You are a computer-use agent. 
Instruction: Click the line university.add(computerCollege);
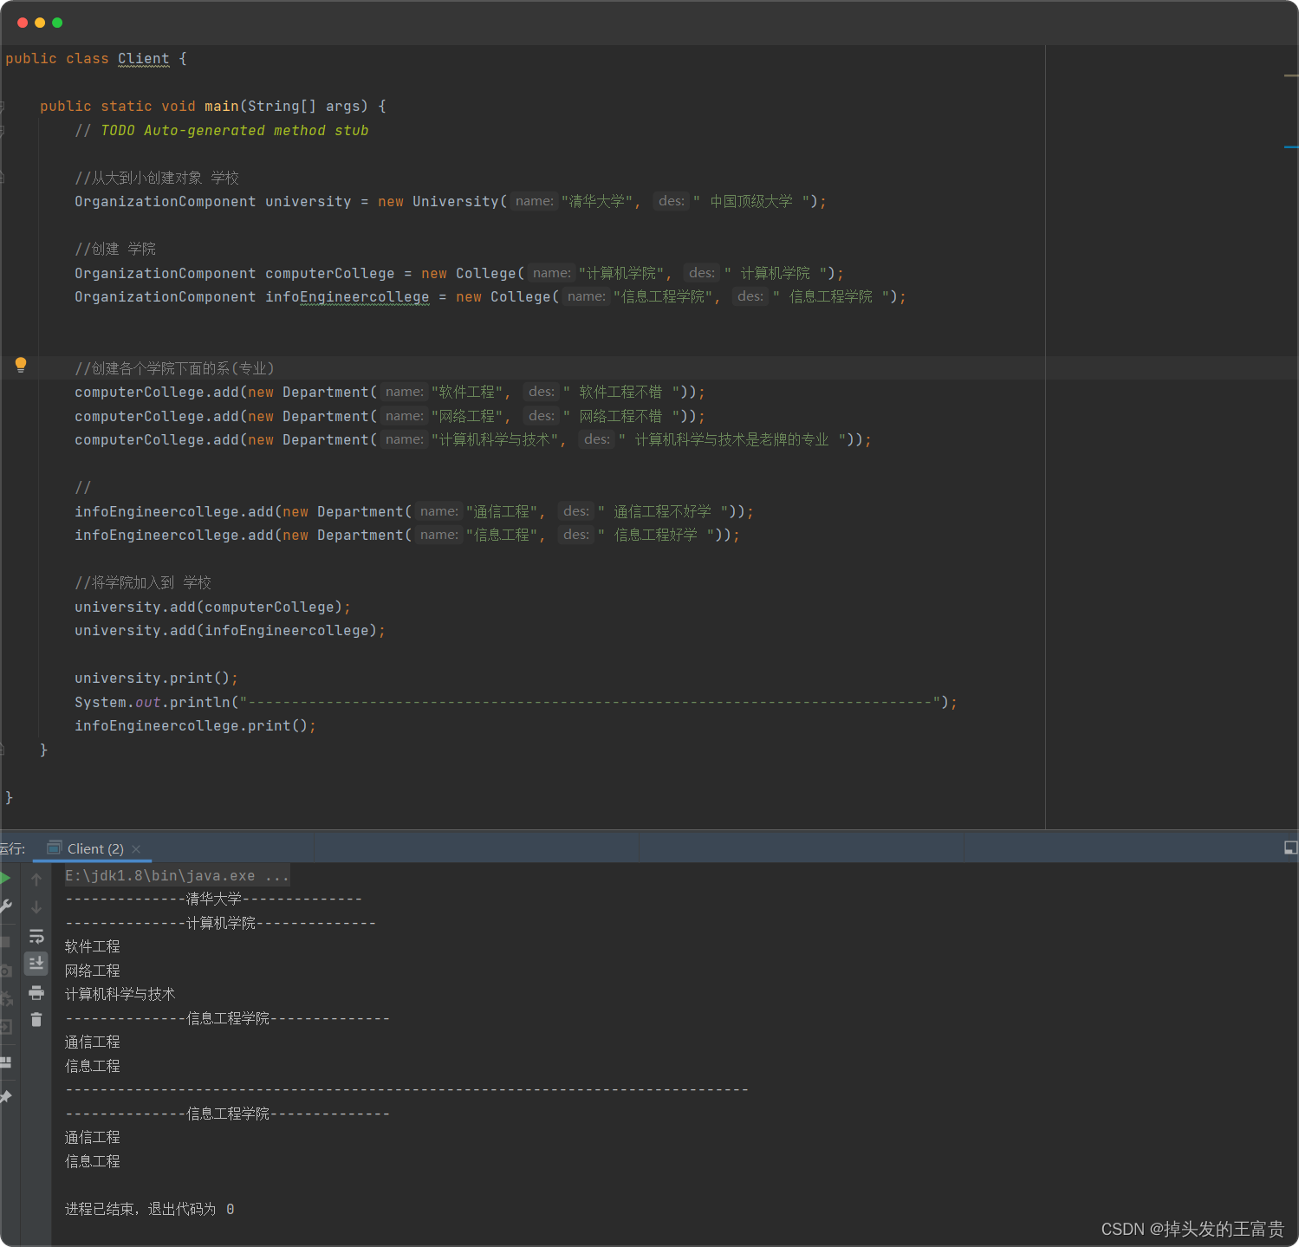(212, 607)
